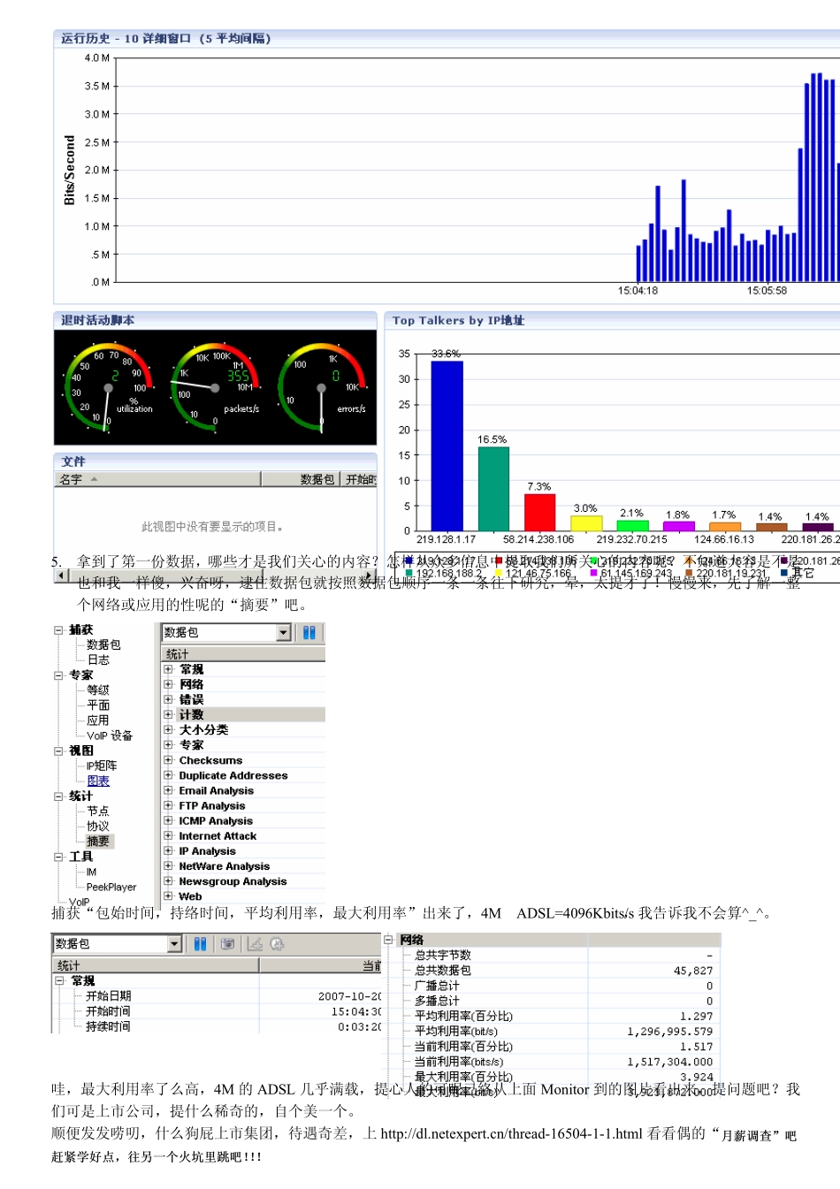The image size is (840, 1189).
Task: Expand the Duplicate Addresses group
Action: 168,775
